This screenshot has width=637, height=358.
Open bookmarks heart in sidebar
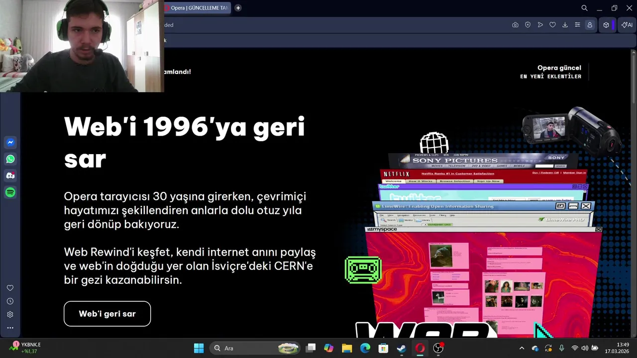coord(10,288)
